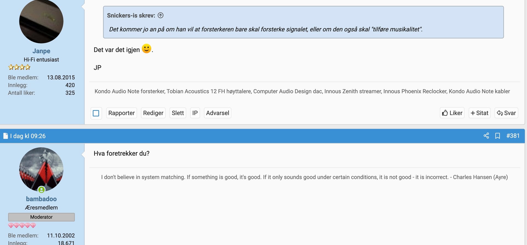Click the smiley emoji in Janpe's post
The width and height of the screenshot is (527, 245).
coord(146,49)
